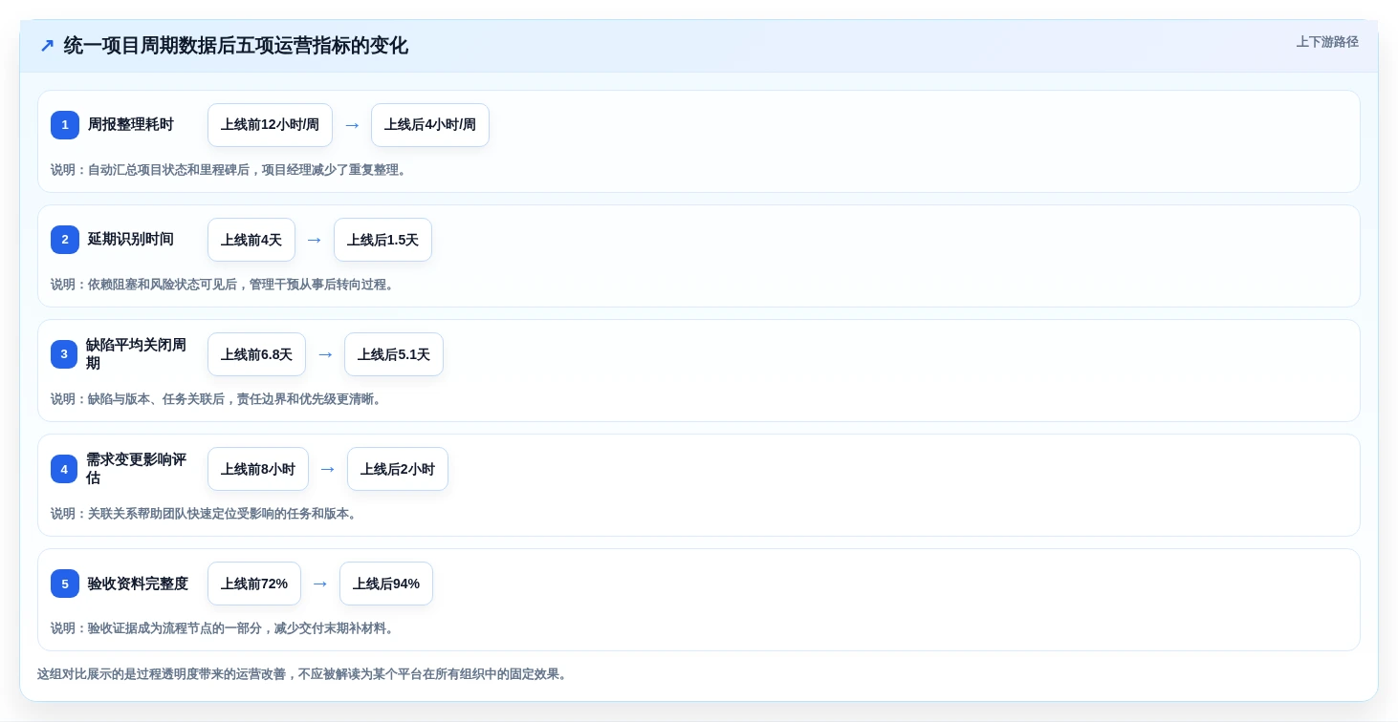The height and width of the screenshot is (722, 1398).
Task: Click the note about 缺陷与版本、任务关联
Action: [218, 399]
